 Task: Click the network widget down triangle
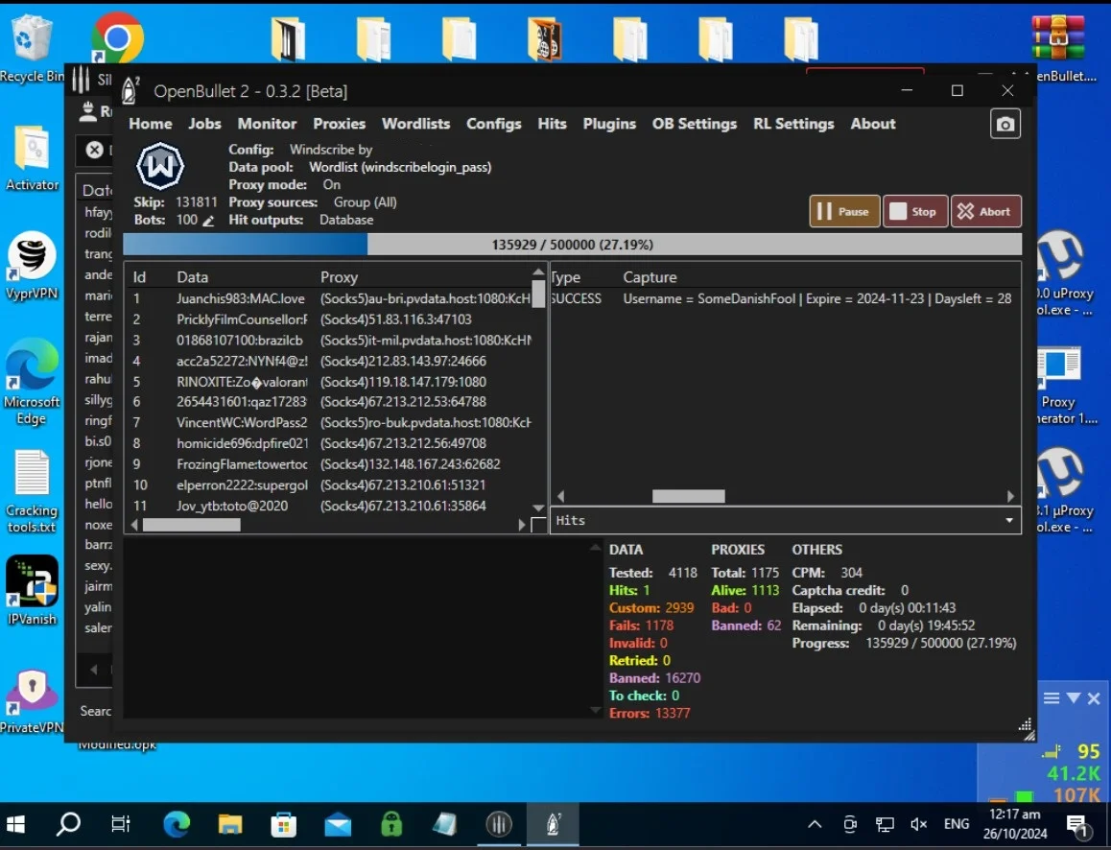click(1074, 698)
